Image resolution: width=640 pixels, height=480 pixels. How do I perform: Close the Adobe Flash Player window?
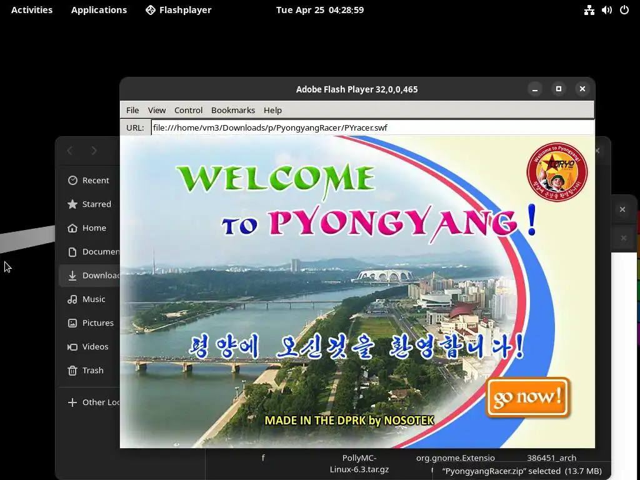pos(582,89)
